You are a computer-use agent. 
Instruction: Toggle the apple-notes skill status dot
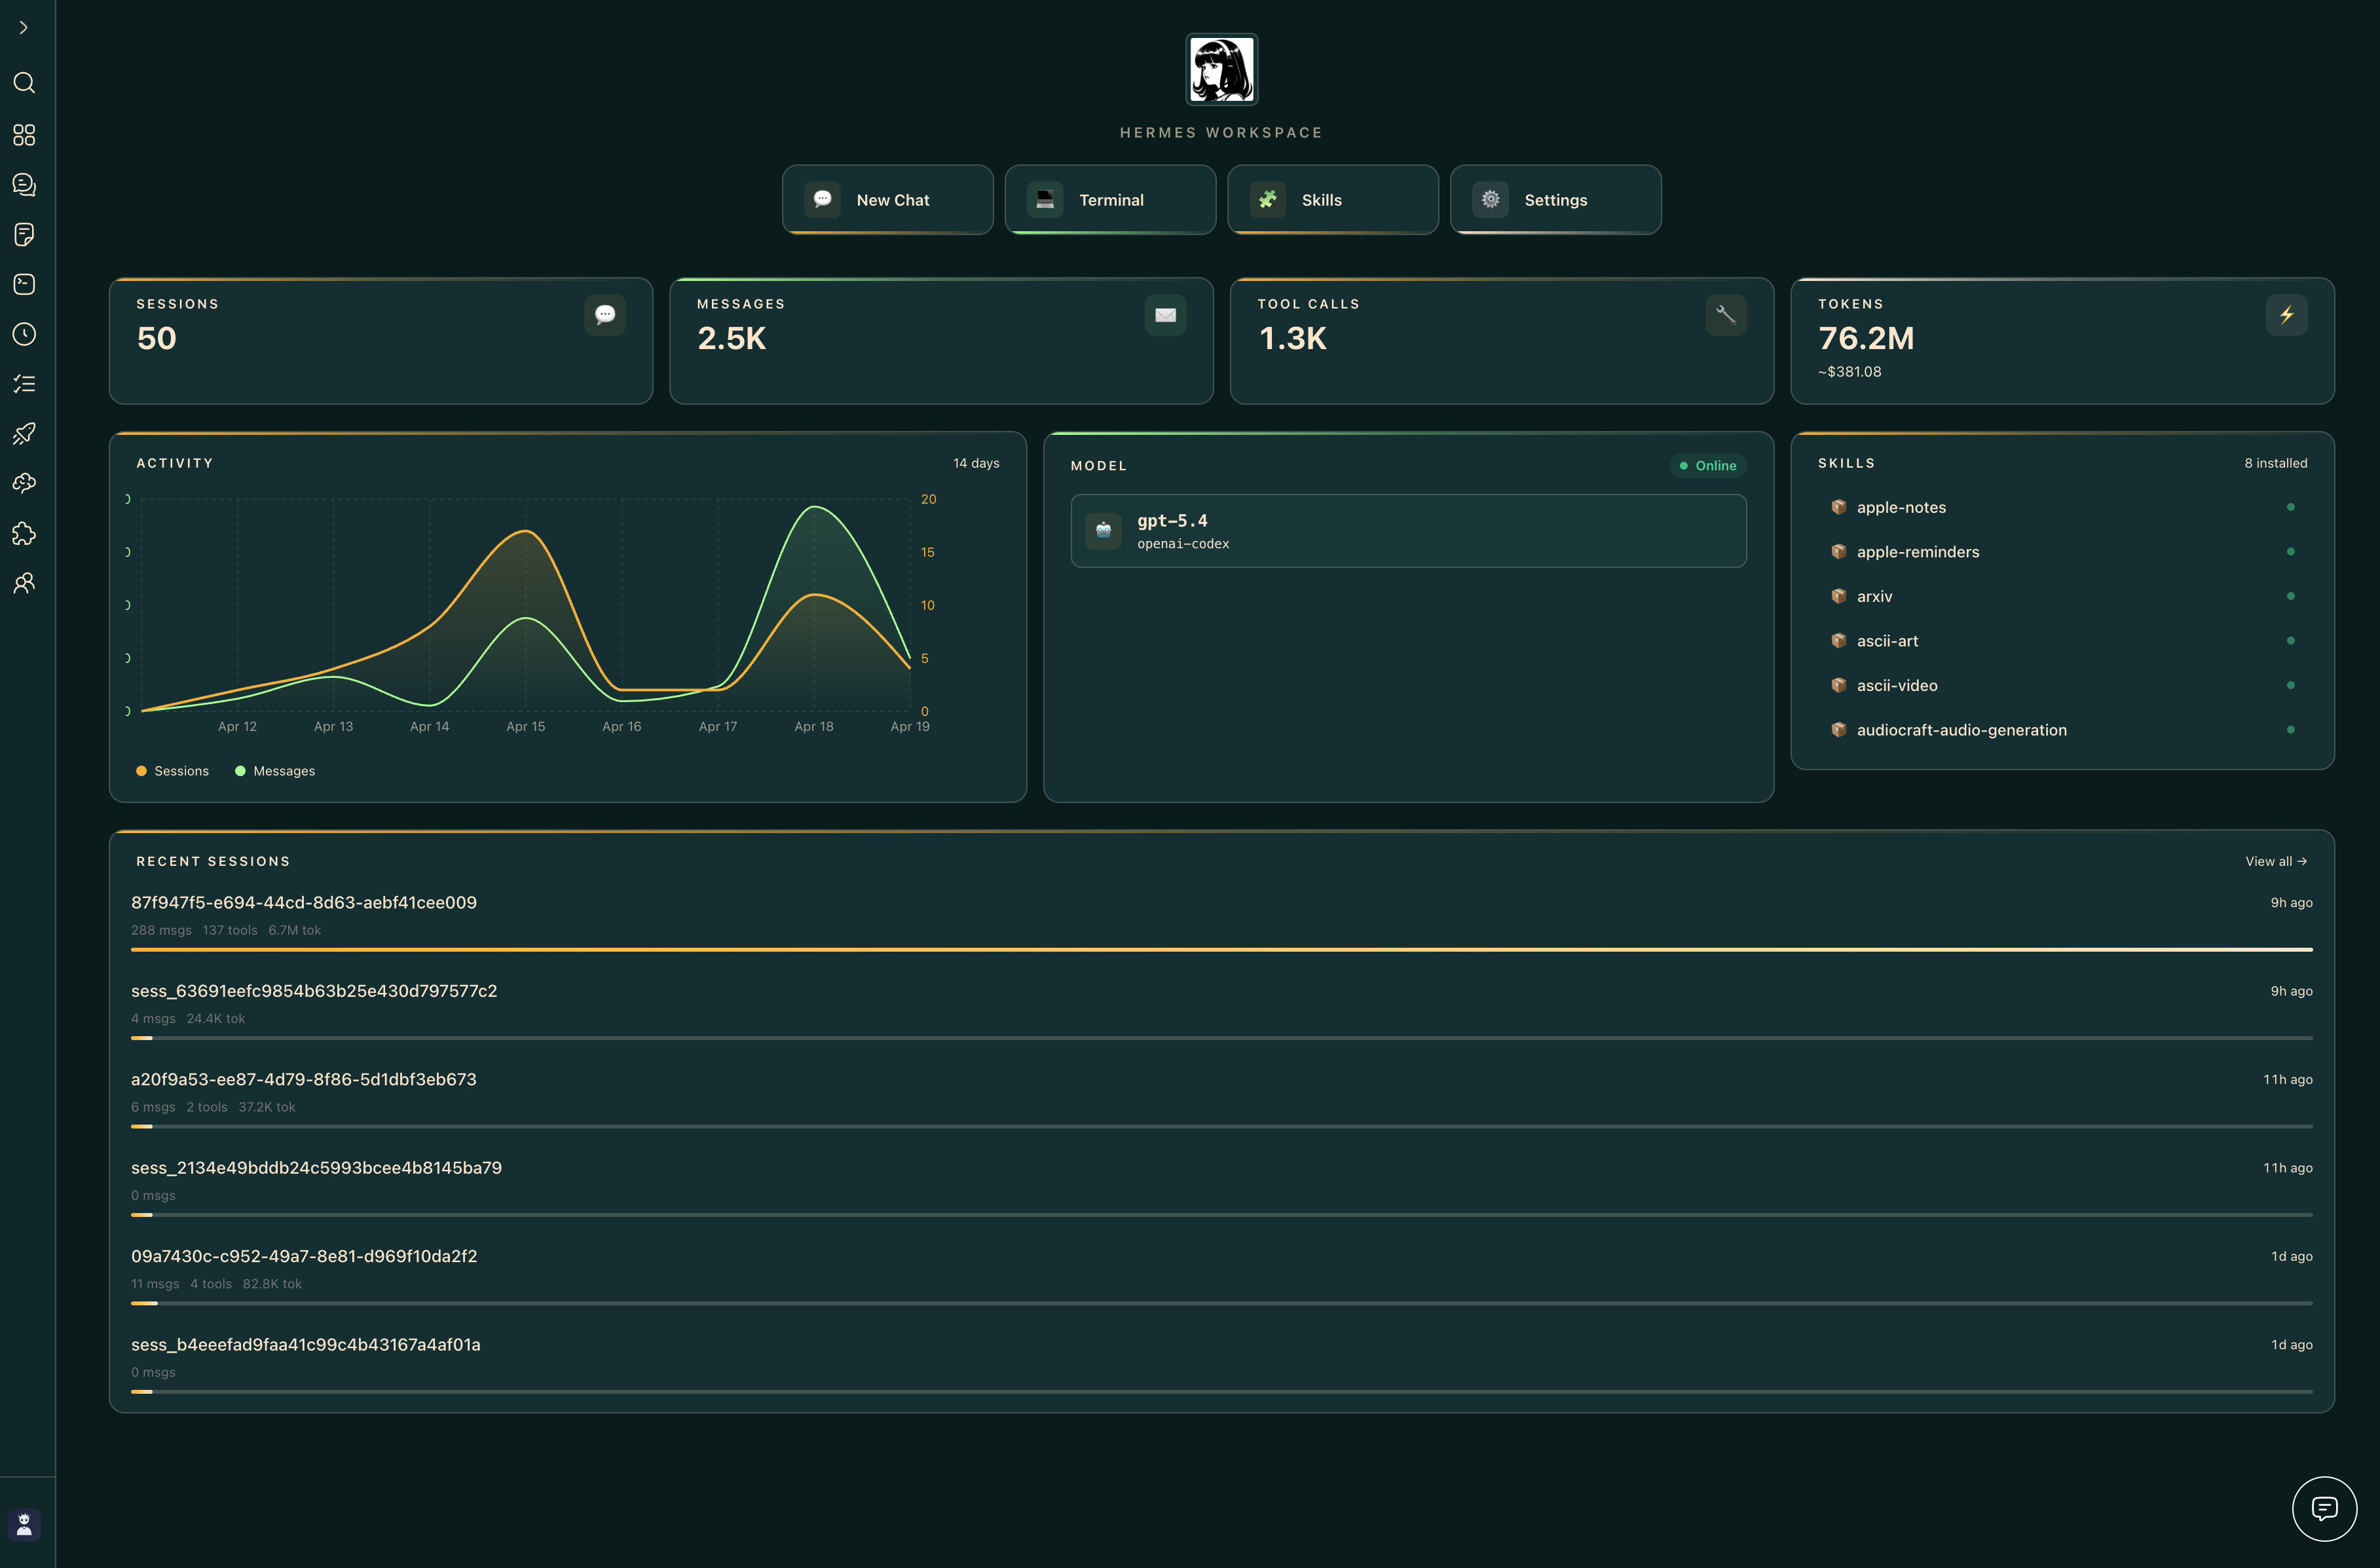tap(2291, 507)
